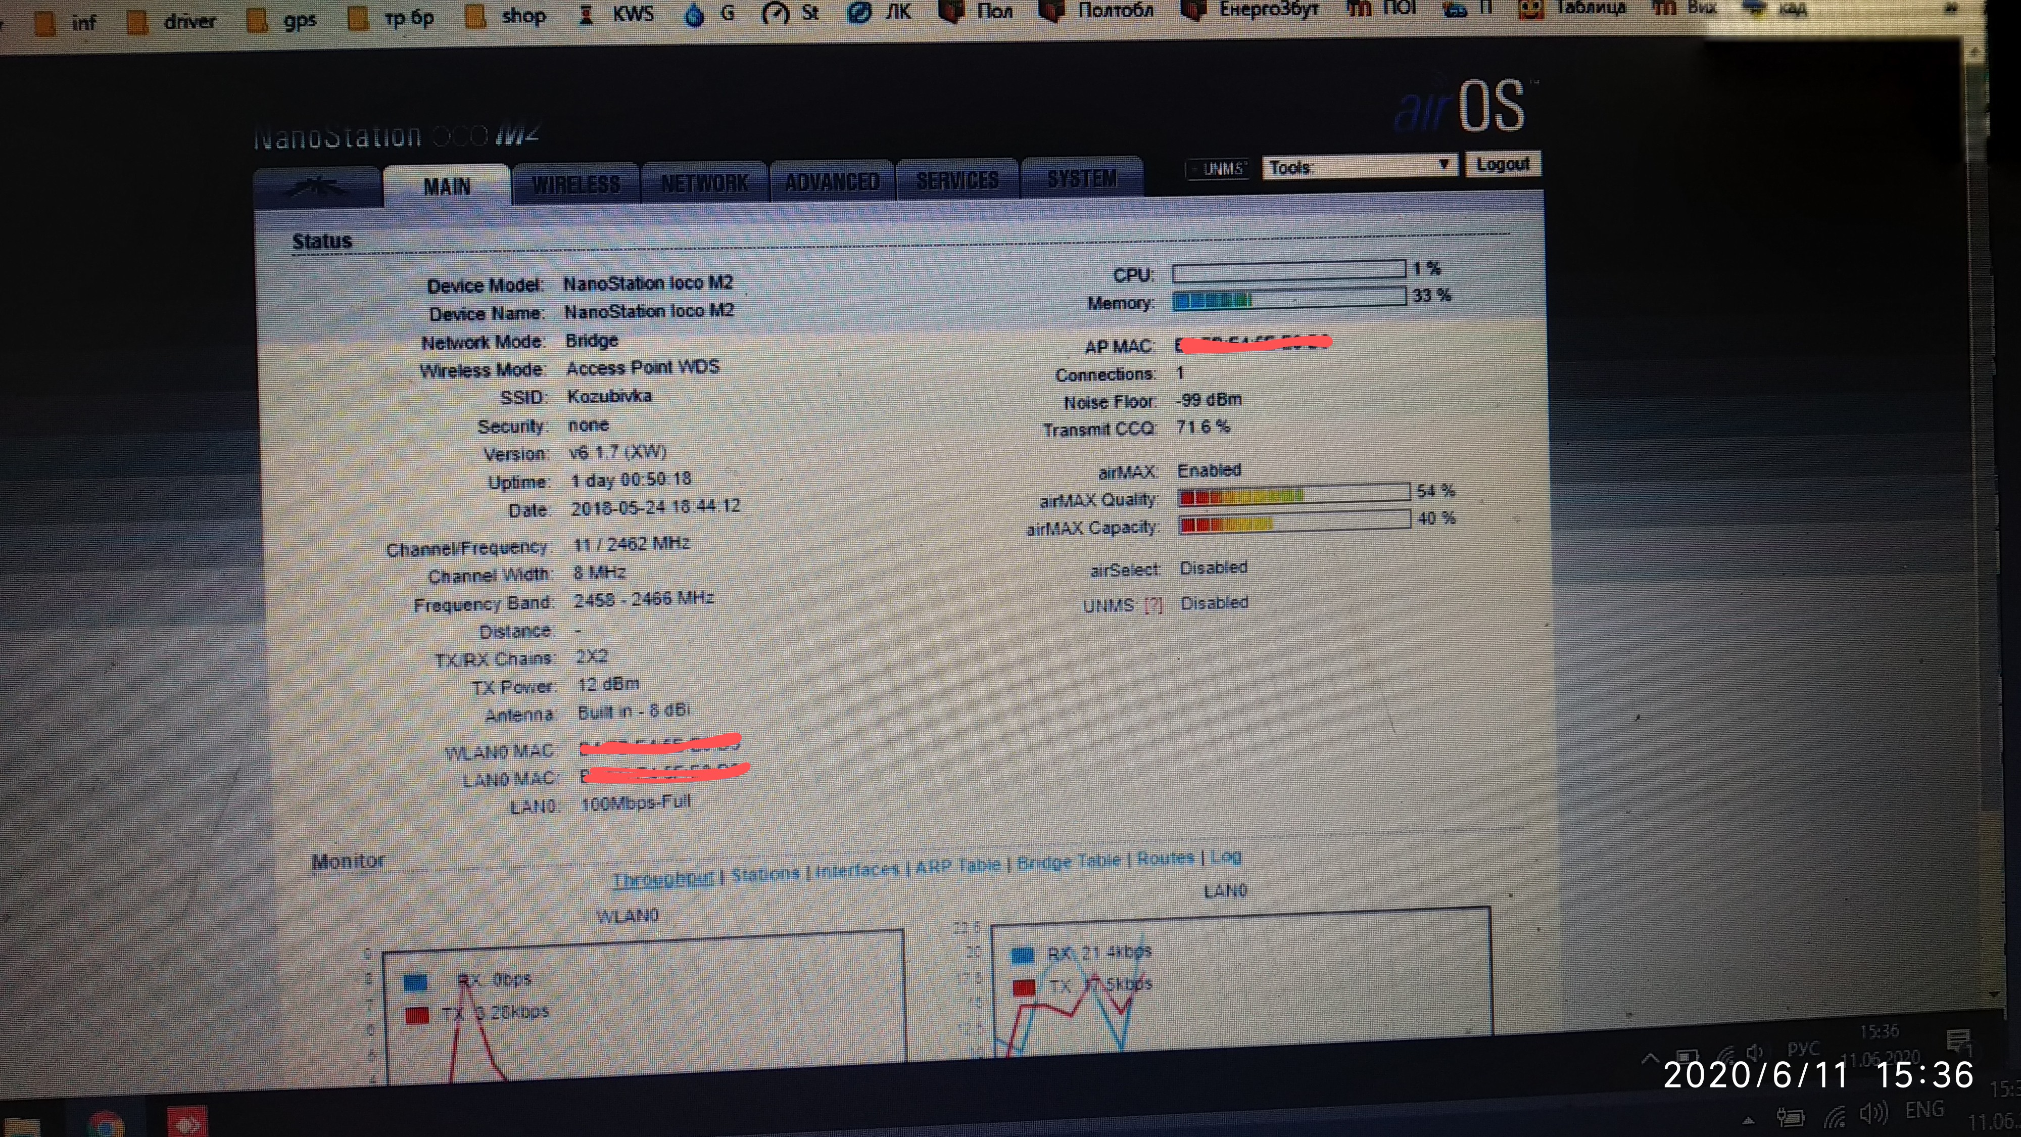Image resolution: width=2021 pixels, height=1137 pixels.
Task: Open the Пол bookmark
Action: [976, 11]
